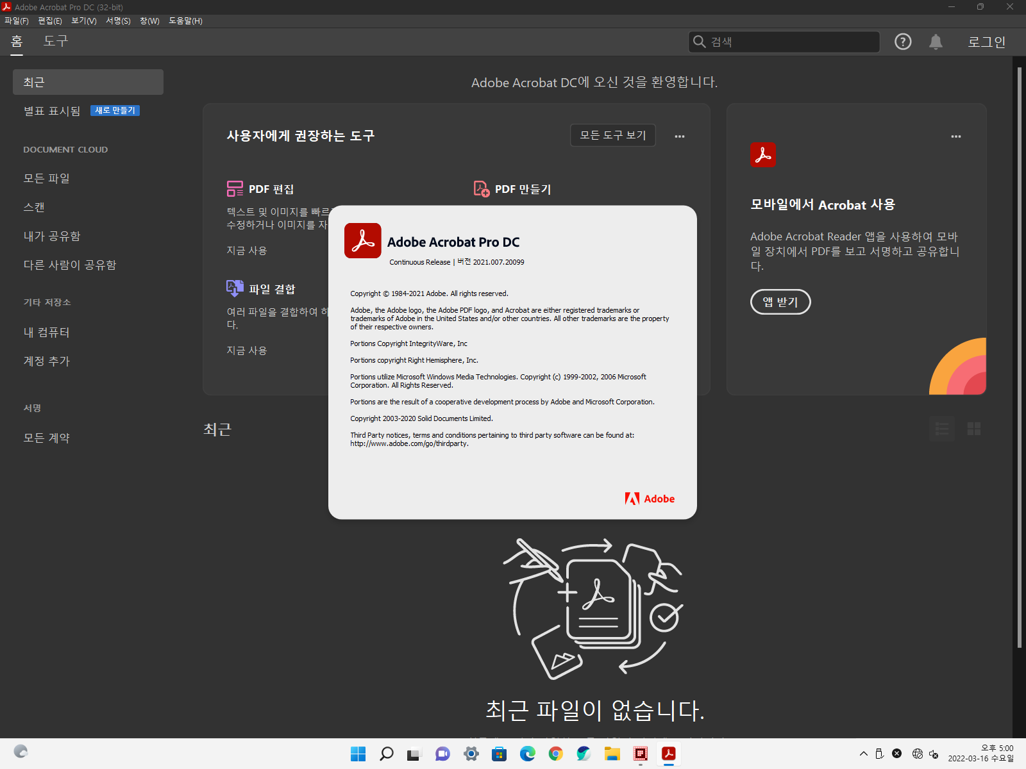Image resolution: width=1026 pixels, height=769 pixels.
Task: Open the 서명(S) menu
Action: click(x=118, y=21)
